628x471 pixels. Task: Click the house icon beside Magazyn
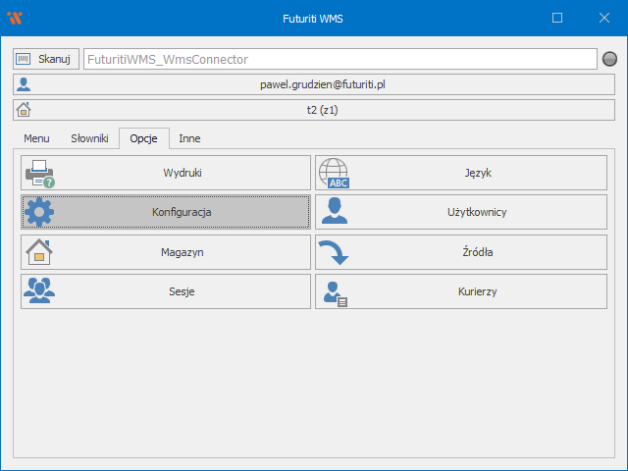coord(39,252)
